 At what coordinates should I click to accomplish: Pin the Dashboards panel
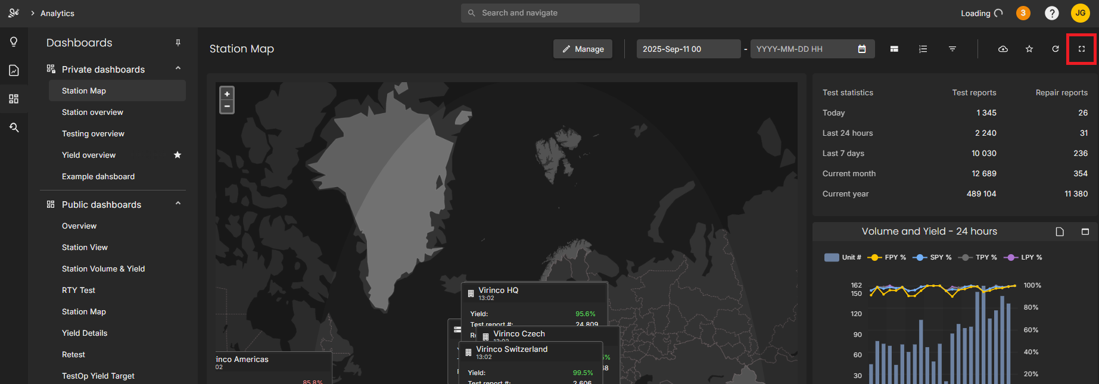pos(178,43)
